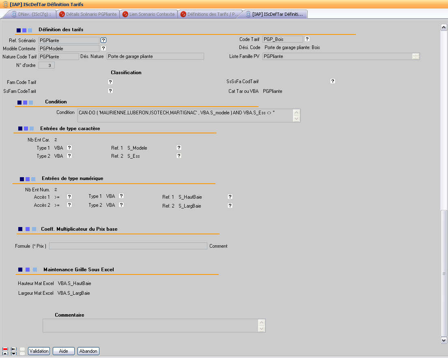Image resolution: width=448 pixels, height=358 pixels.
Task: Click the help icon next to Ref. Scénario
Action: tap(103, 40)
